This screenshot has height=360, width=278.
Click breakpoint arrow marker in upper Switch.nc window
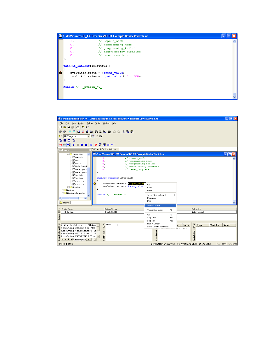(x=61, y=73)
